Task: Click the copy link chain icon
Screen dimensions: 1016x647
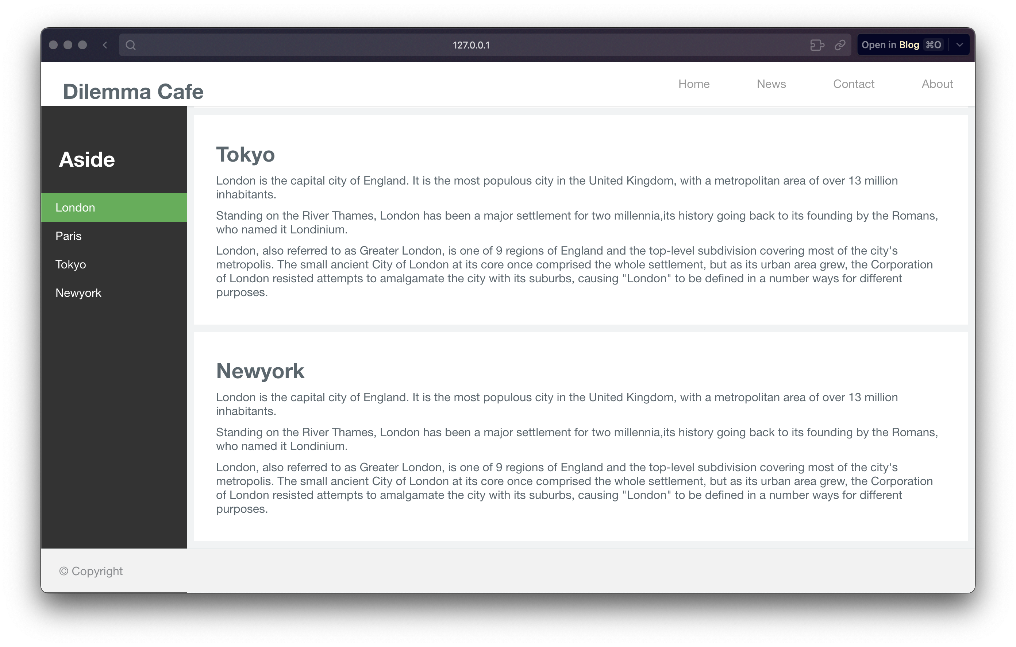Action: [840, 45]
